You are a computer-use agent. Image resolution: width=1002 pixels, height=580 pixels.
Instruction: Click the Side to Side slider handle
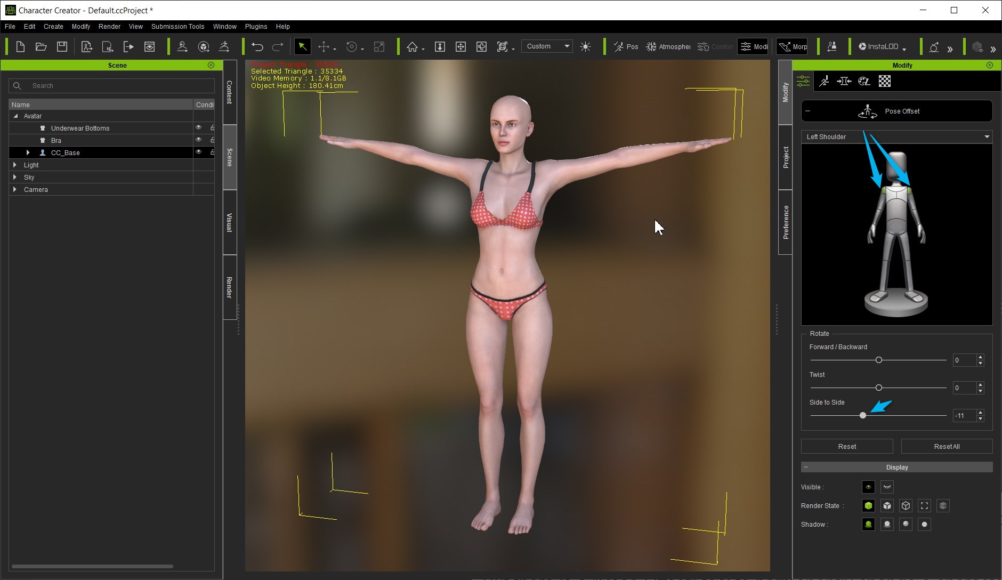tap(863, 415)
